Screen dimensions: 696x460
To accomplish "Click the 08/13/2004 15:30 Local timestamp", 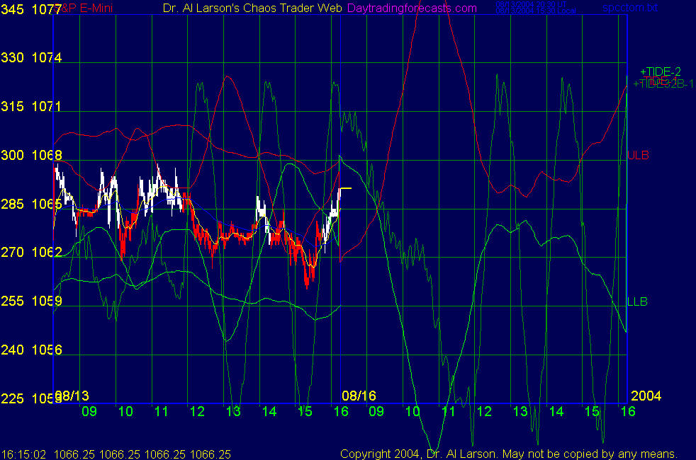I will (535, 11).
